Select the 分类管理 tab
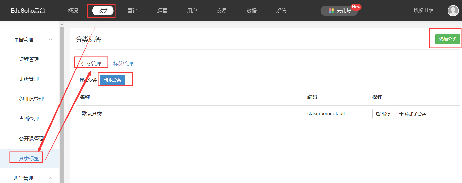 click(91, 64)
